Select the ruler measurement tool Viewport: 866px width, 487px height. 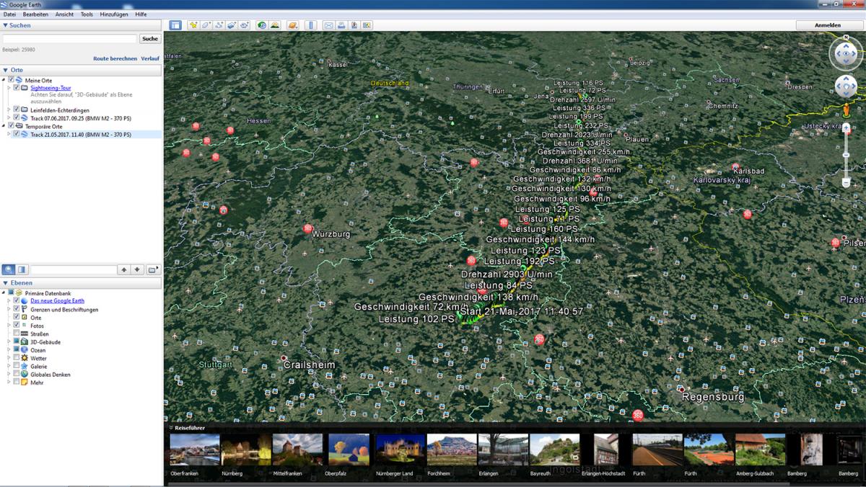tap(312, 25)
